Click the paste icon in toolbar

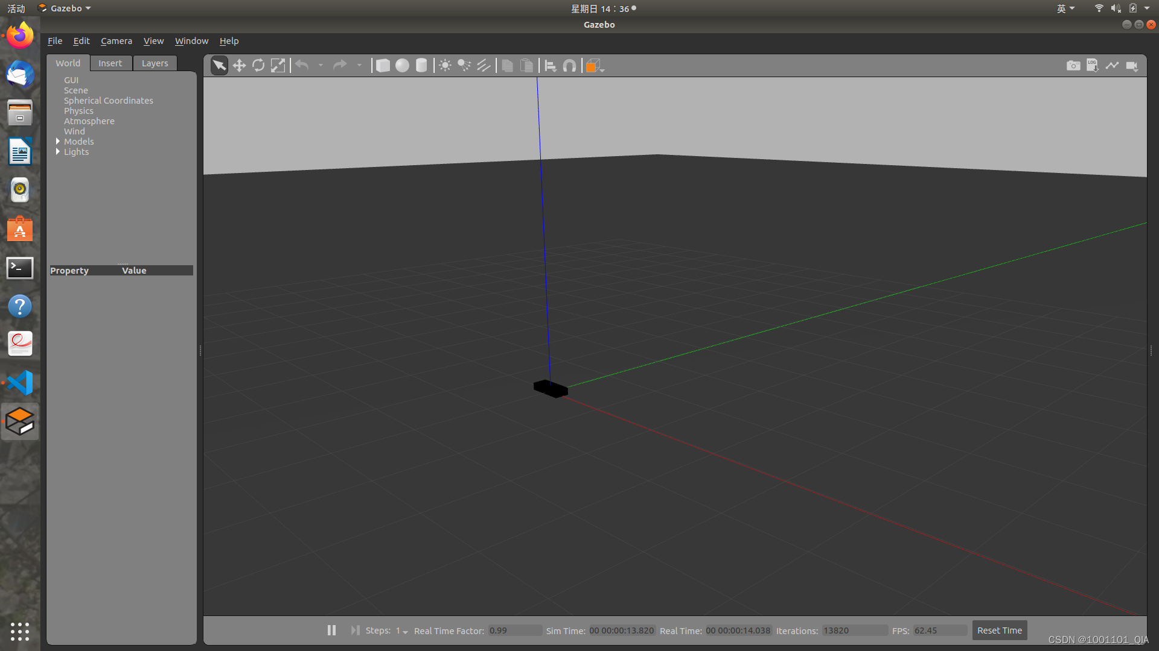coord(526,65)
